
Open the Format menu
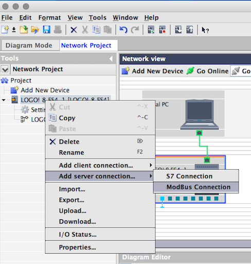pyautogui.click(x=49, y=17)
